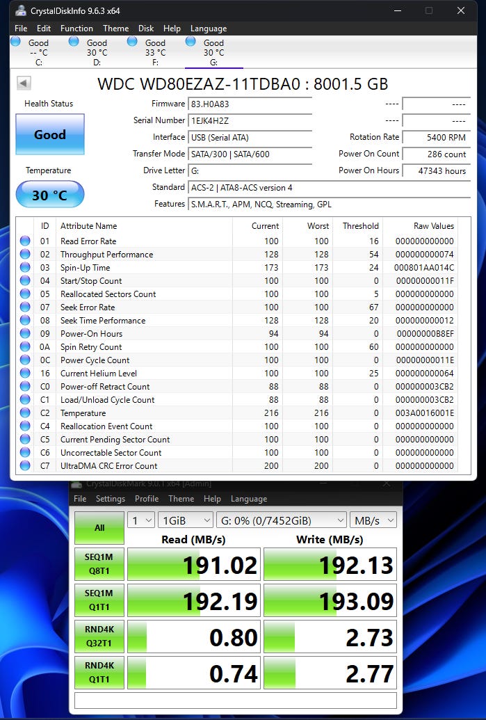Select disk C: status icon

click(x=15, y=42)
